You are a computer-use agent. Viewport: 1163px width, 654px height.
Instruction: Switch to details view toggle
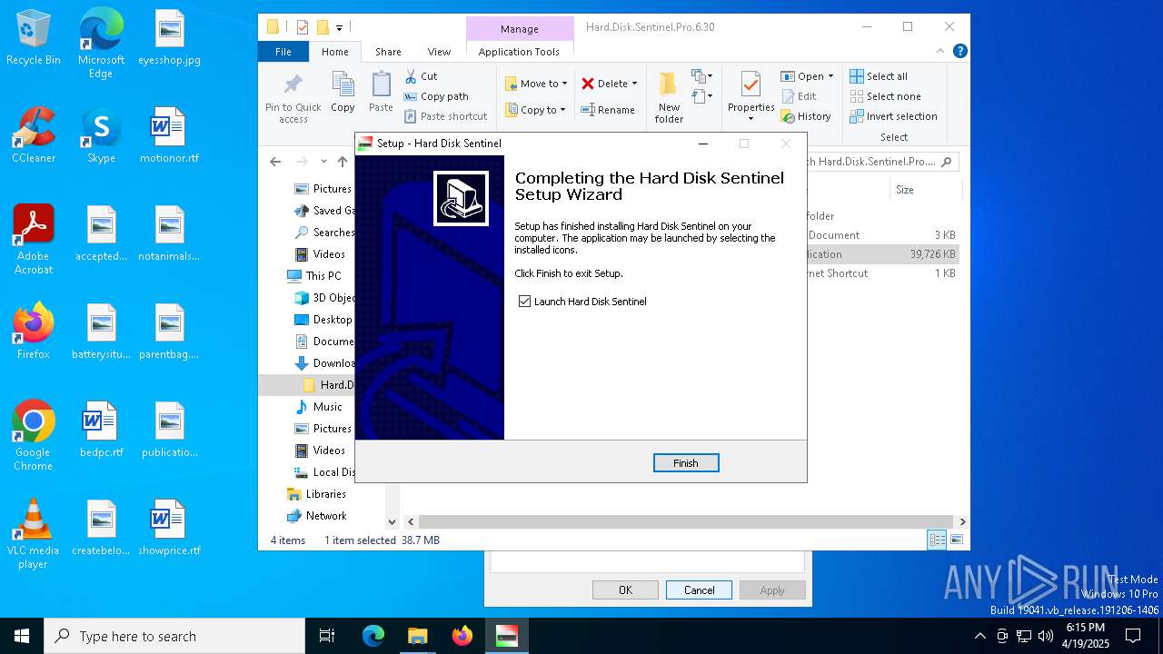click(x=937, y=540)
